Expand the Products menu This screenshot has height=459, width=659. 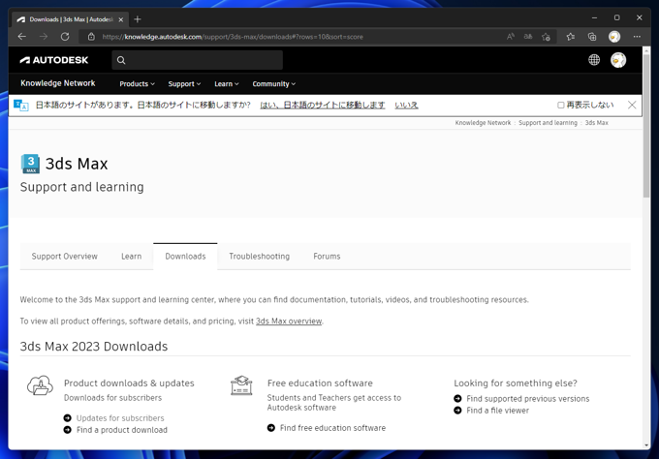(137, 84)
